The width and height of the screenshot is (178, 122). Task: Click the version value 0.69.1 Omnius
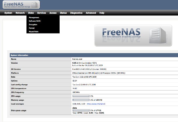point(84,63)
